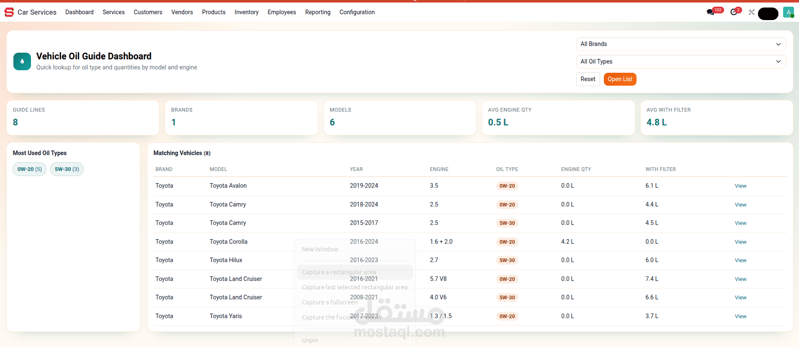Click the 4.2 L engine quantity cell
The image size is (799, 347).
567,242
